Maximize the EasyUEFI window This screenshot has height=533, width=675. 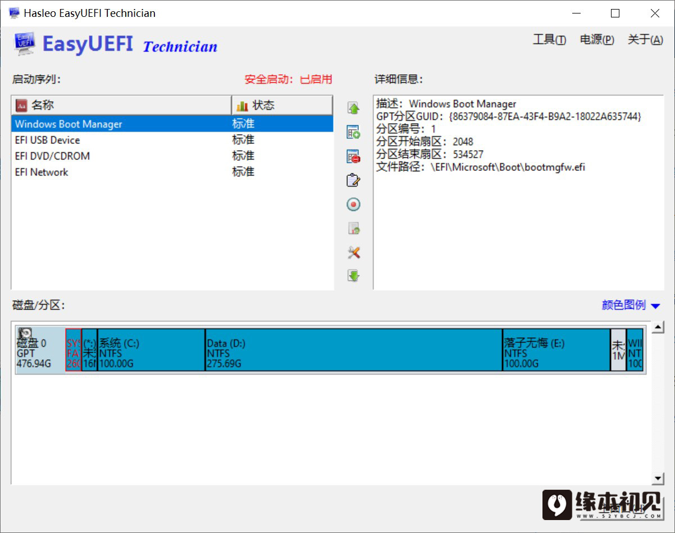pos(615,13)
